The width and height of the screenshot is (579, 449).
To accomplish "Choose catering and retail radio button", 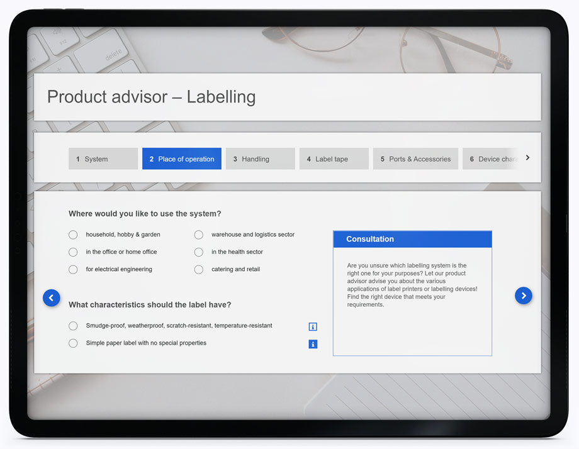I will [x=199, y=270].
